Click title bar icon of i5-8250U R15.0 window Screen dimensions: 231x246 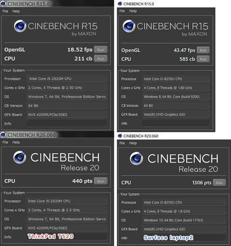click(120, 4)
